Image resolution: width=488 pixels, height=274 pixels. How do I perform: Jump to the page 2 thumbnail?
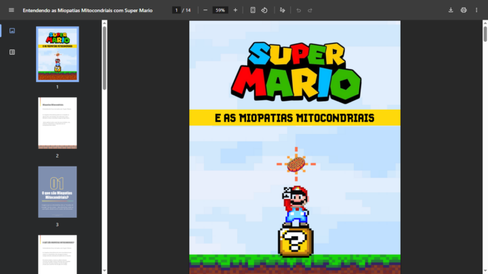click(58, 123)
